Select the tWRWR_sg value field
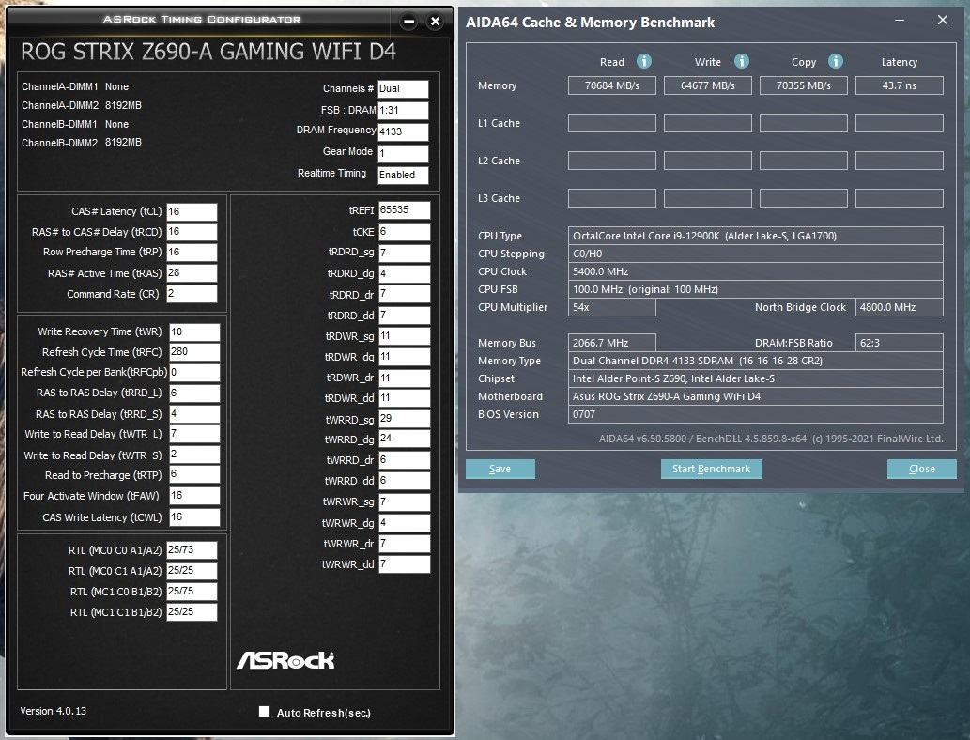970x740 pixels. tap(404, 501)
